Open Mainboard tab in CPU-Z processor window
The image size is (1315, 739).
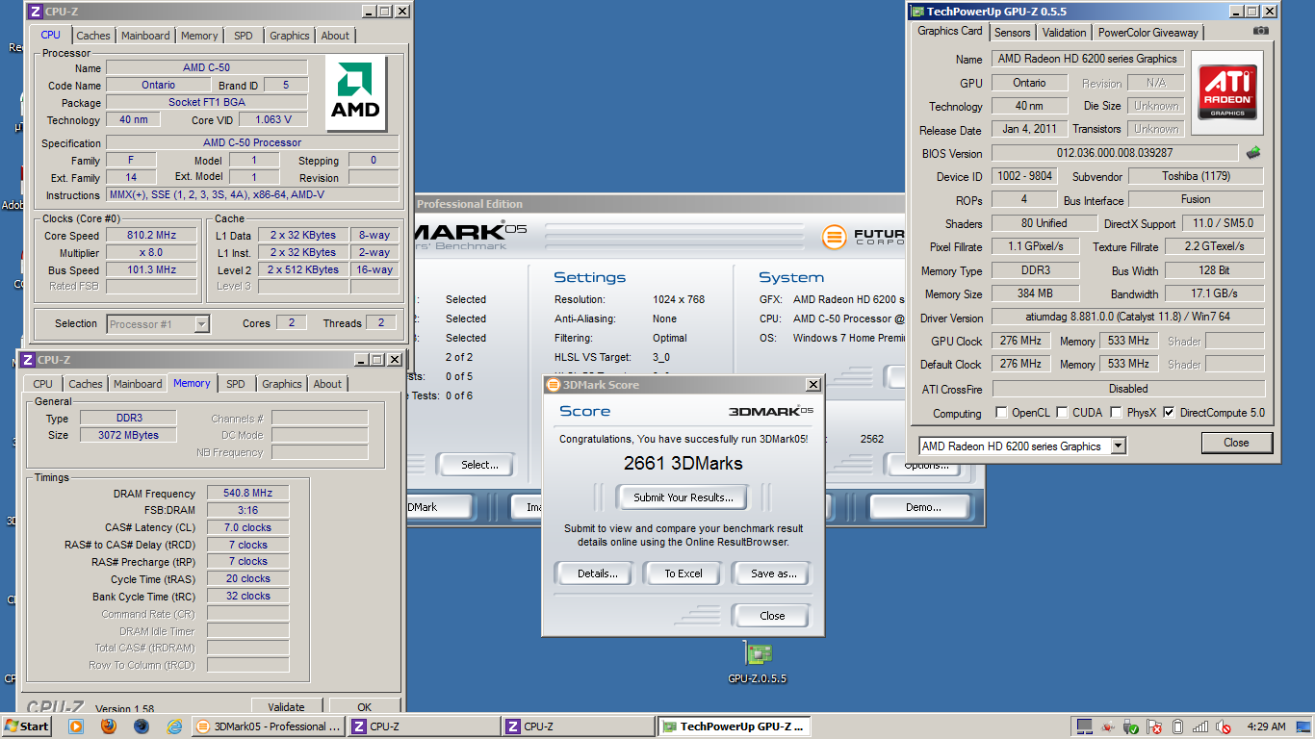pyautogui.click(x=145, y=36)
